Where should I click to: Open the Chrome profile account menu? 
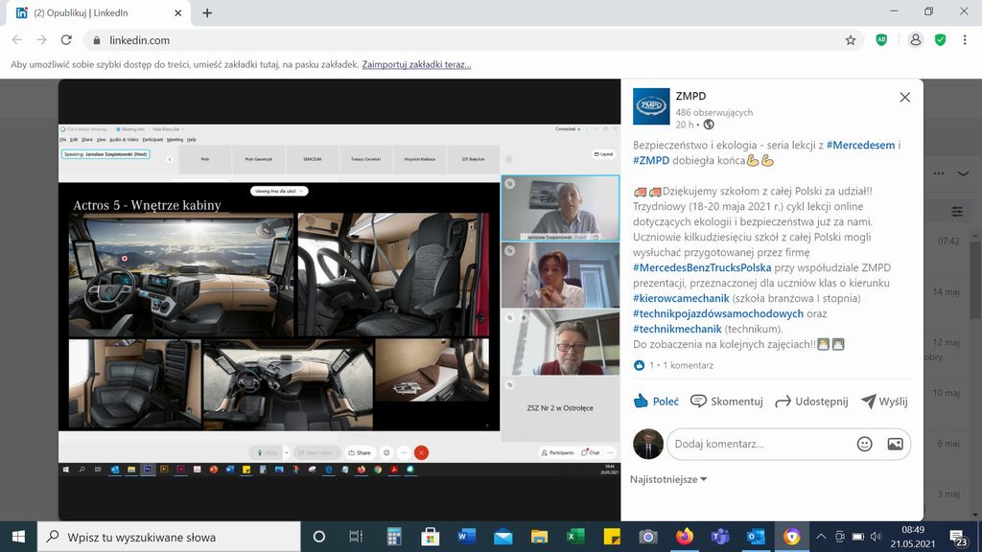(916, 40)
